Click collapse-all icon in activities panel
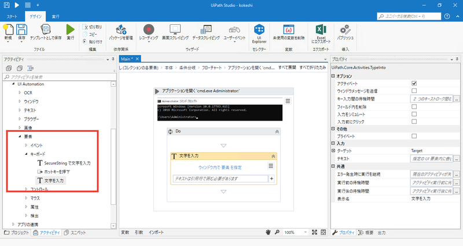The width and height of the screenshot is (463, 246). (20, 68)
